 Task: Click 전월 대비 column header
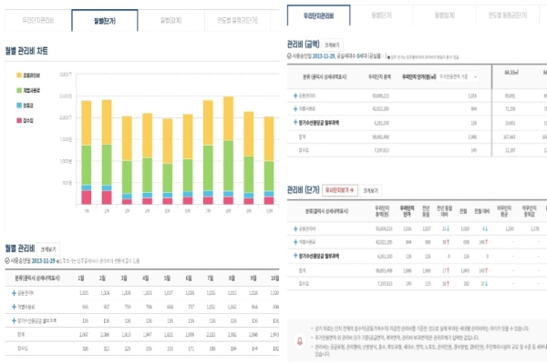[481, 211]
